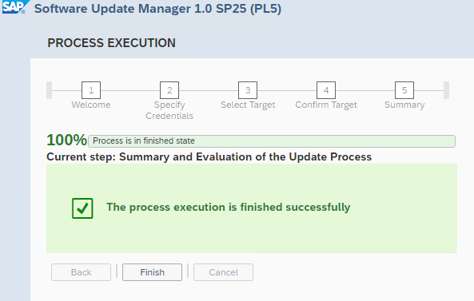The width and height of the screenshot is (474, 301).
Task: Select step 1 Welcome box
Action: pos(91,90)
